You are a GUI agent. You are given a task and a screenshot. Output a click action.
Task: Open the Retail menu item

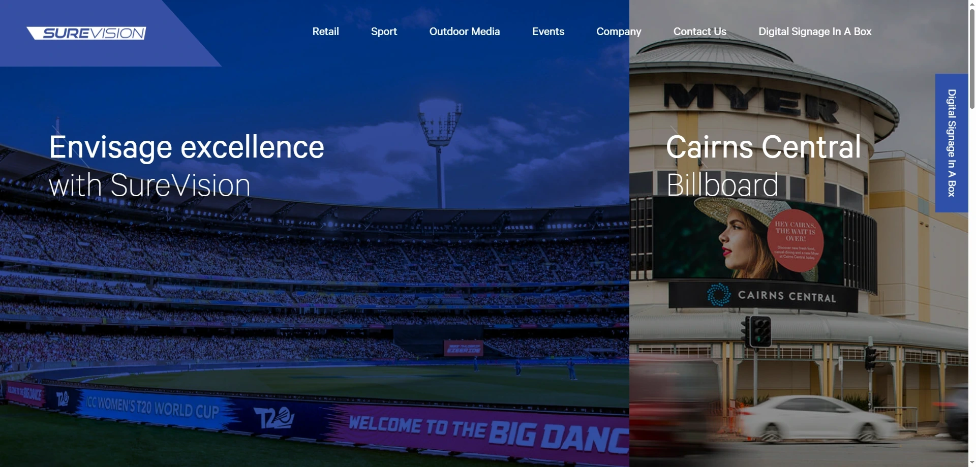pos(325,32)
